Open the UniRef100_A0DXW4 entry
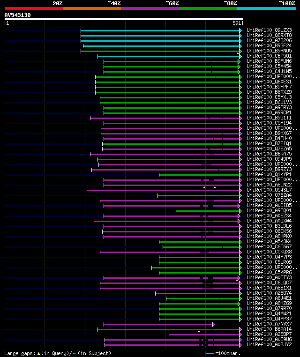Viewport: 300px width, 357px height. 269,221
